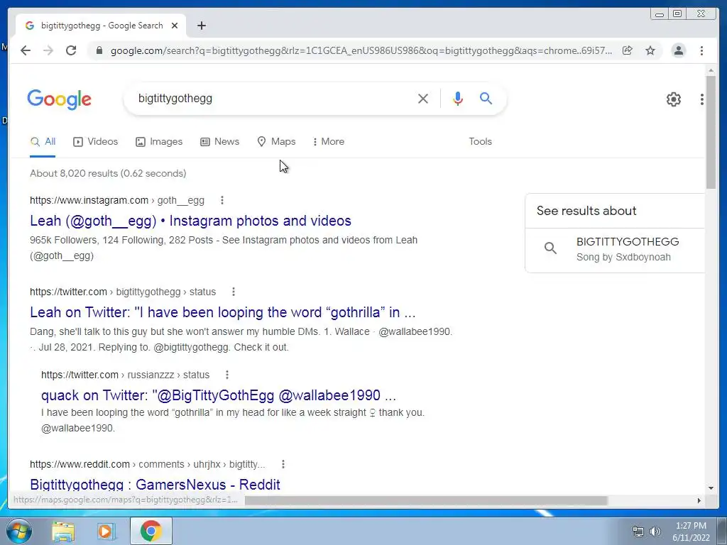This screenshot has width=727, height=545.
Task: Expand the More search categories menu
Action: point(328,141)
